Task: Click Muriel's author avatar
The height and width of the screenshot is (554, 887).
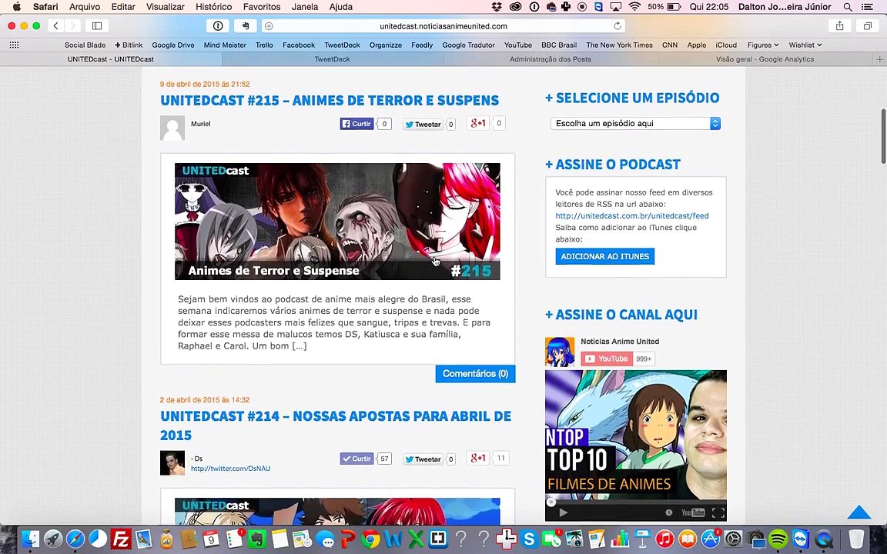Action: point(172,128)
